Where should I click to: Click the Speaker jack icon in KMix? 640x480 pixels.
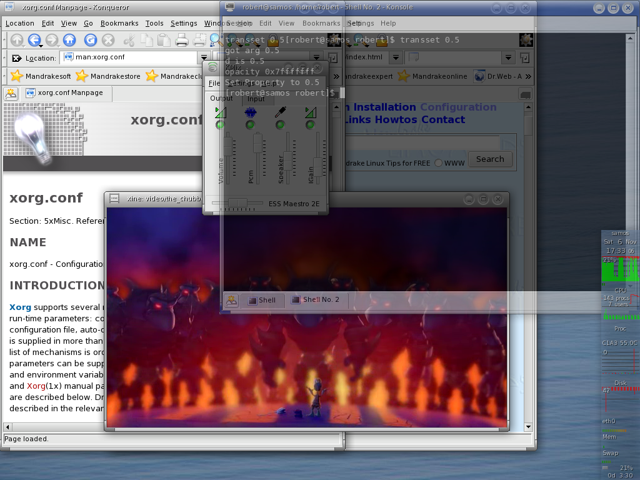[281, 112]
